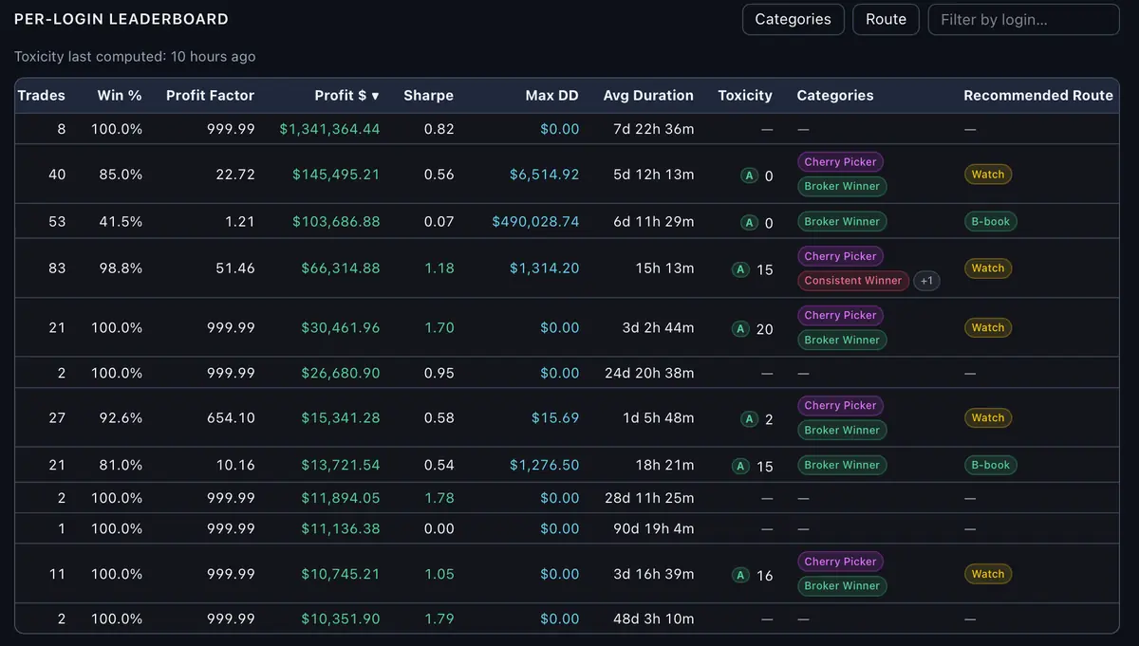Sort by the Trades column header

coord(42,95)
